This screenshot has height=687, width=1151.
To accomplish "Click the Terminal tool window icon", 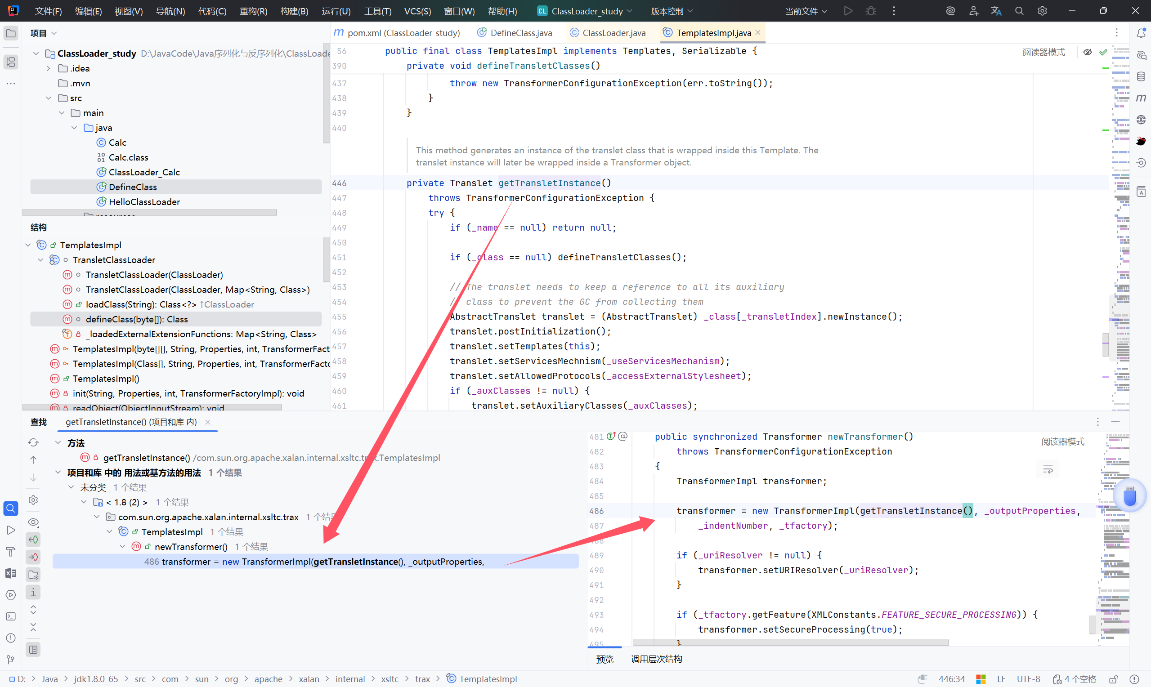I will point(11,616).
